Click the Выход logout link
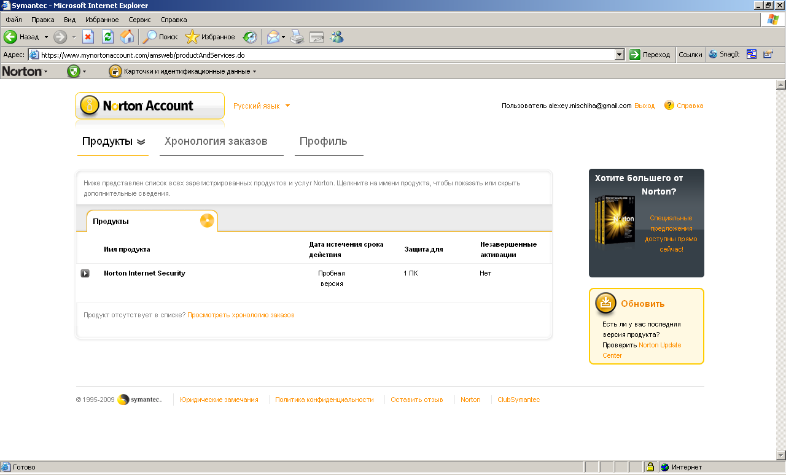 coord(645,106)
